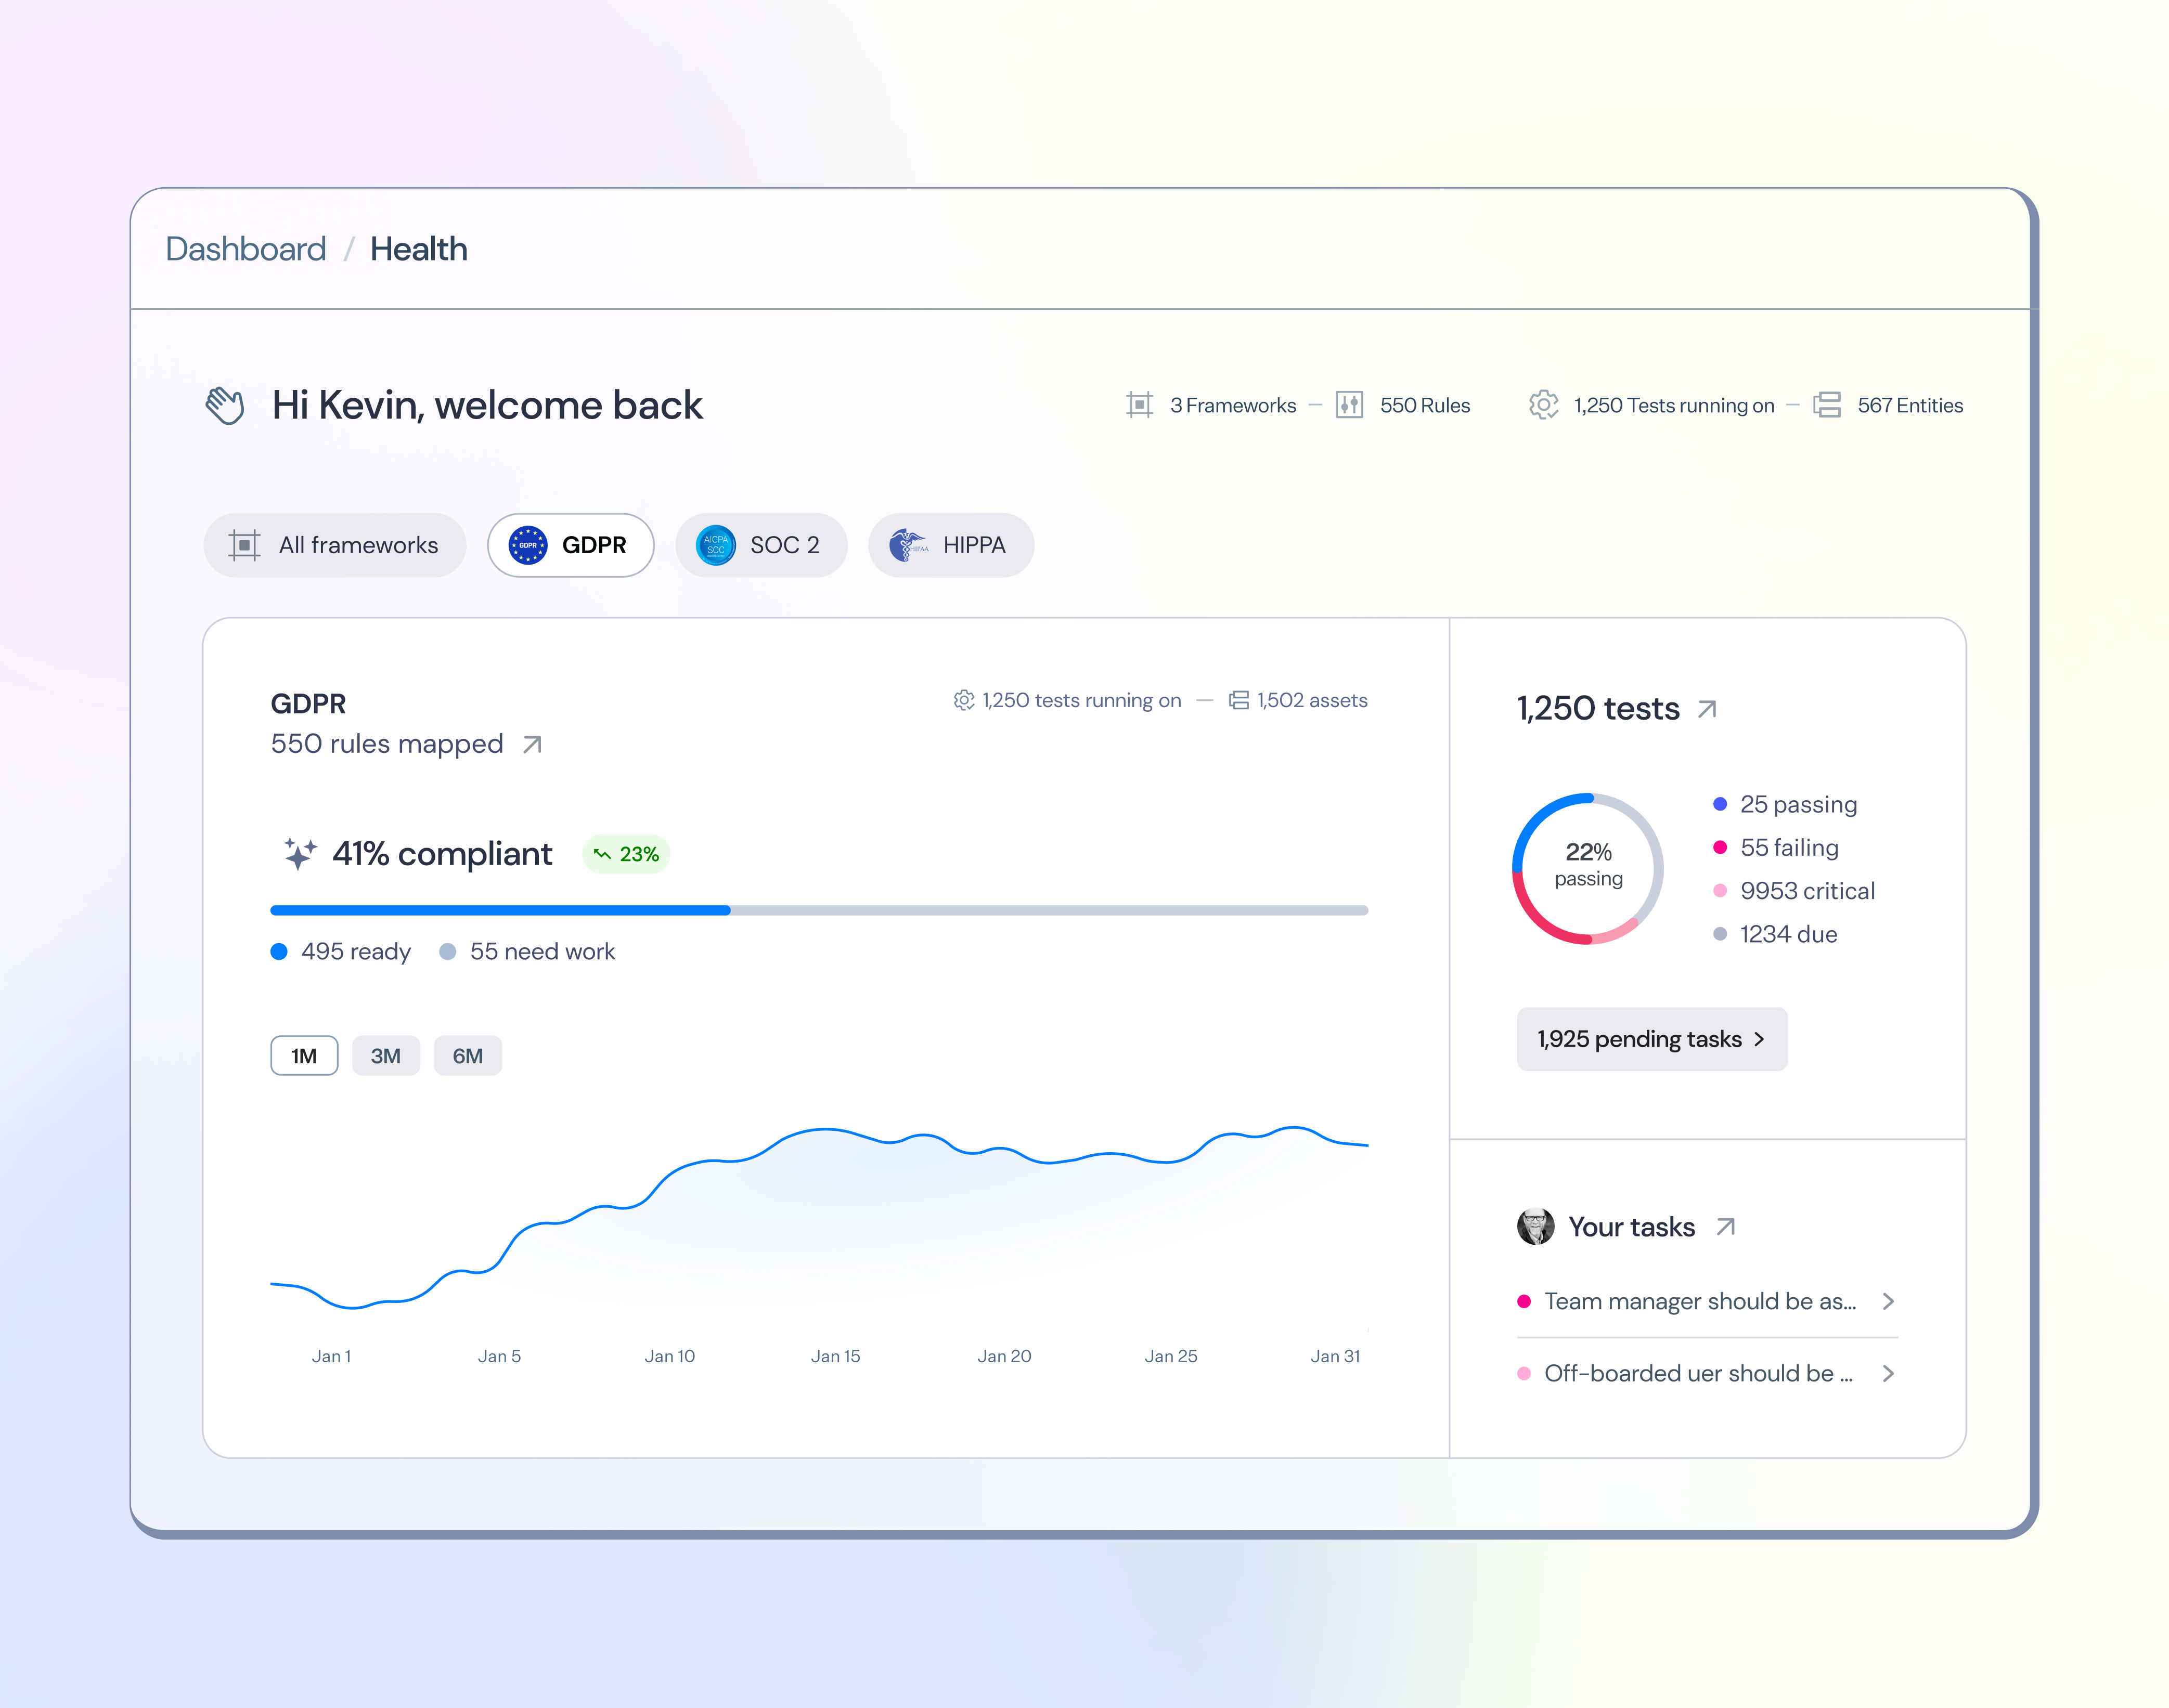Go back via the Dashboard breadcrumb

point(245,249)
